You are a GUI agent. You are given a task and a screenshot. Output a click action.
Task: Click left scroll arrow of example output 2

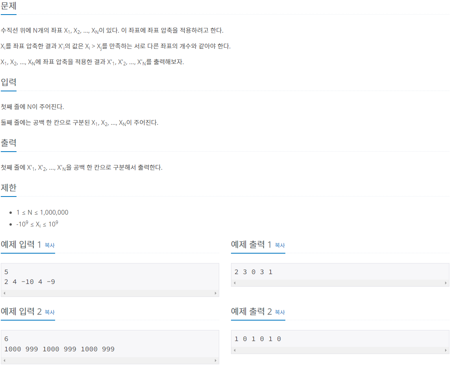point(235,350)
